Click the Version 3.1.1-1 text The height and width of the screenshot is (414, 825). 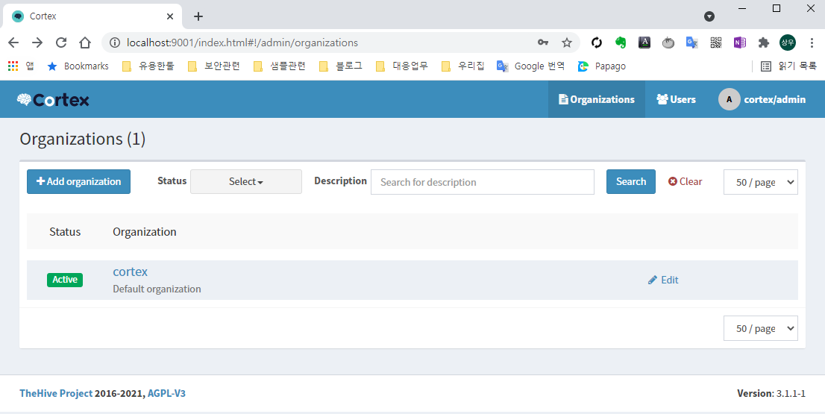click(771, 393)
